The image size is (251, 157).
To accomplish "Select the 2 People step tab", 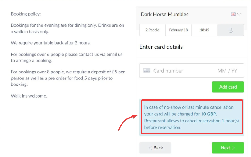I will [152, 30].
